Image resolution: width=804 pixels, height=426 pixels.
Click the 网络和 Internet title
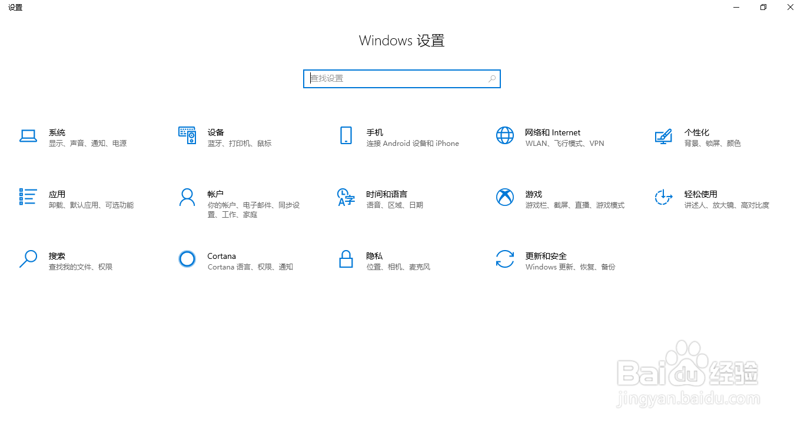click(553, 132)
